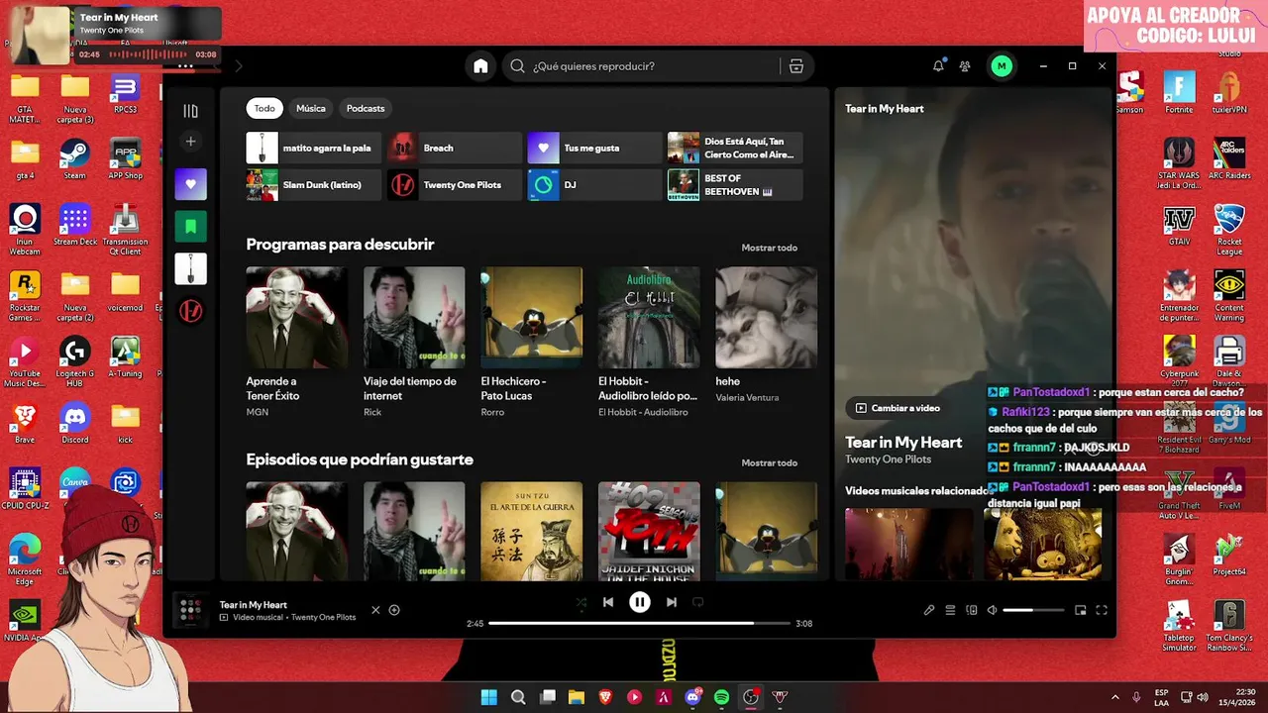Open the notifications bell

pyautogui.click(x=938, y=66)
